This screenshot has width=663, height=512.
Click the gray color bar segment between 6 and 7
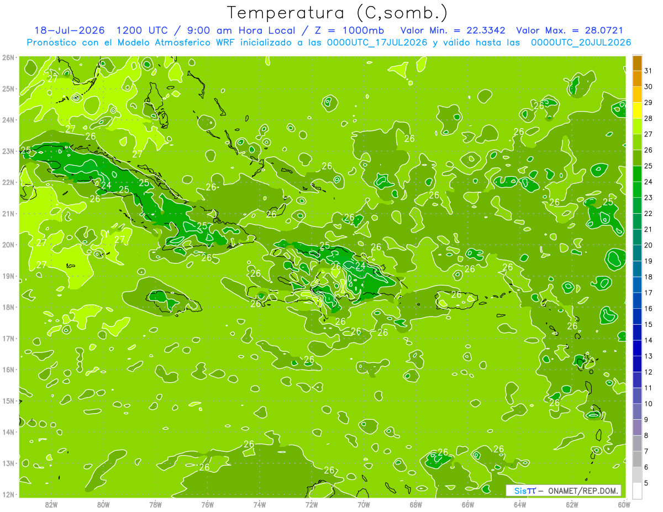click(637, 459)
